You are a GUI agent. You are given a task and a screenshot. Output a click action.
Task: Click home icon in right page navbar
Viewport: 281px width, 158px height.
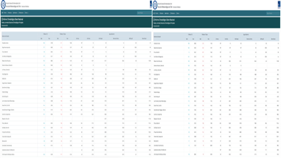click(x=154, y=13)
